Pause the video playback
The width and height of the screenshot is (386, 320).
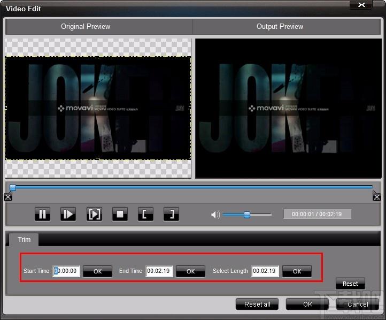[x=42, y=215]
